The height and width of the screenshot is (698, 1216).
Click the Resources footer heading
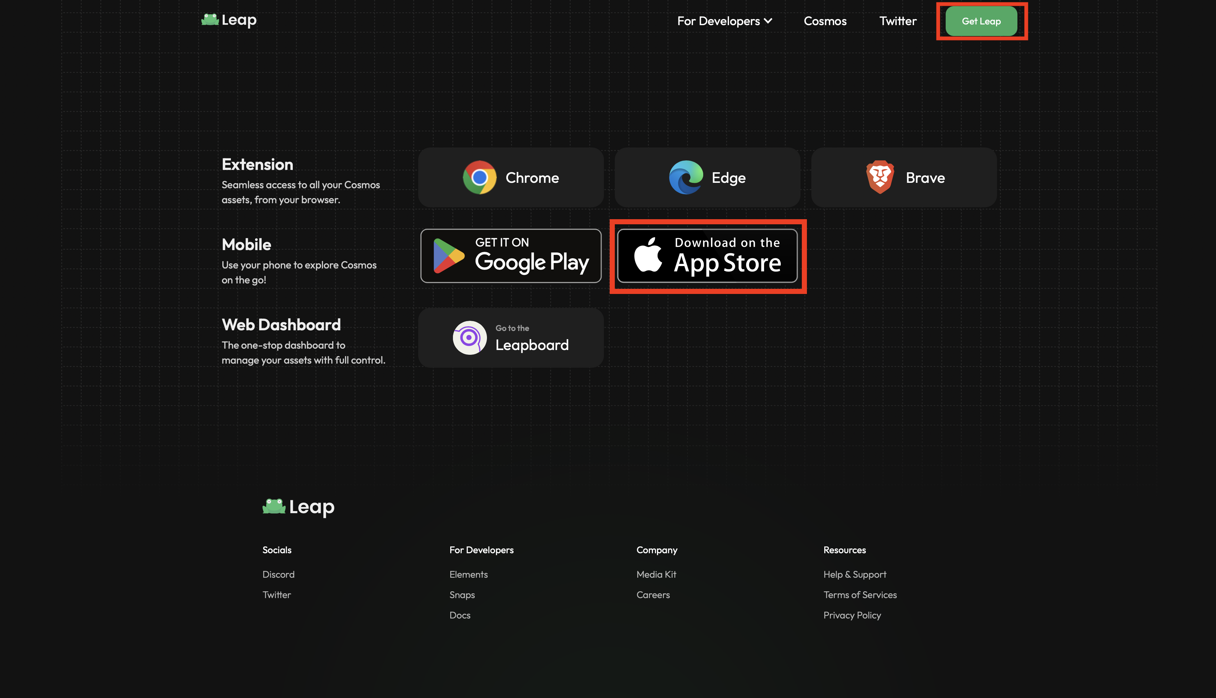pyautogui.click(x=845, y=550)
